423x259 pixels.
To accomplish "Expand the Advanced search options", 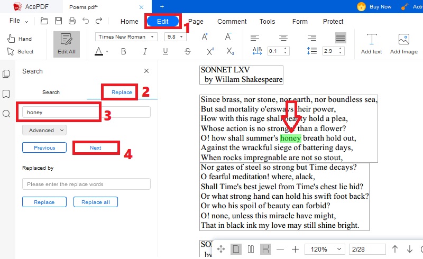I will coord(44,131).
